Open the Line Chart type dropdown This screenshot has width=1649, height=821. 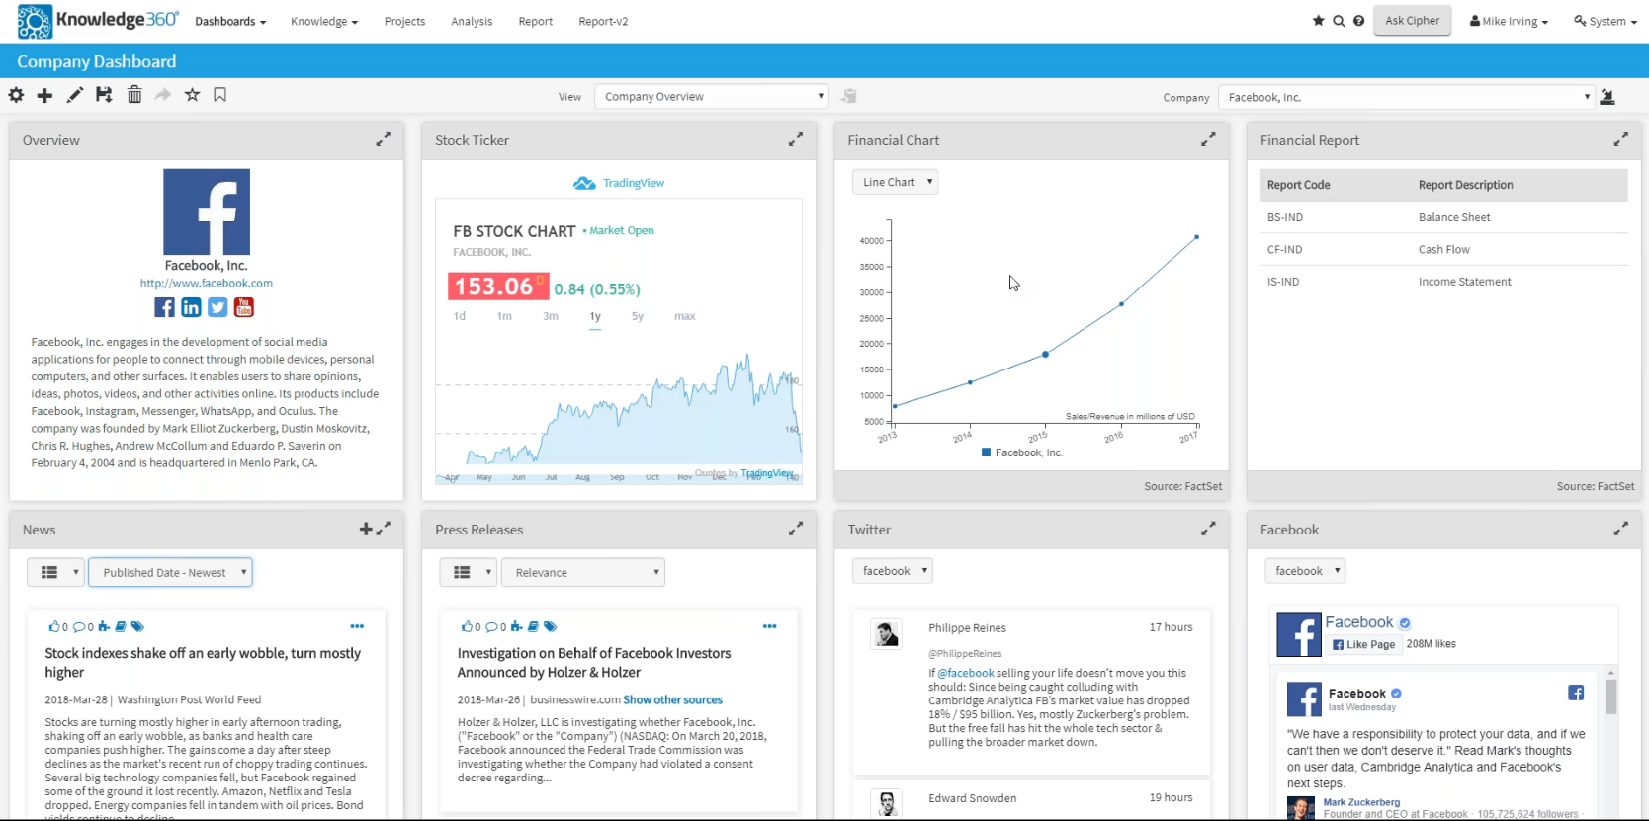(x=895, y=182)
